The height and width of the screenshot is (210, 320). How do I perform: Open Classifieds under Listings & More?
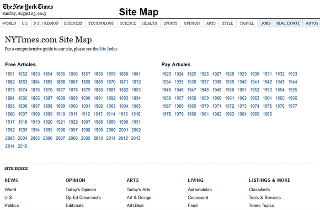(x=259, y=189)
